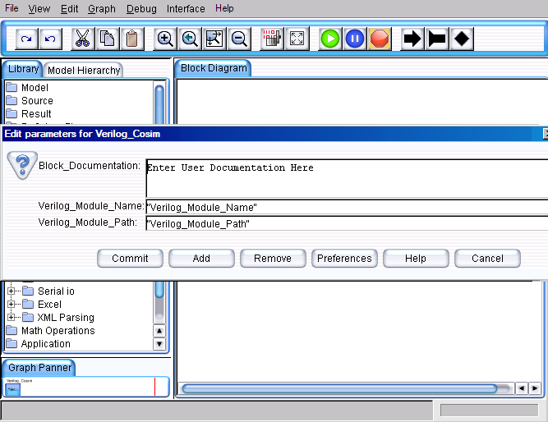Click the library scrollbar down arrow
The height and width of the screenshot is (422, 548).
click(159, 344)
